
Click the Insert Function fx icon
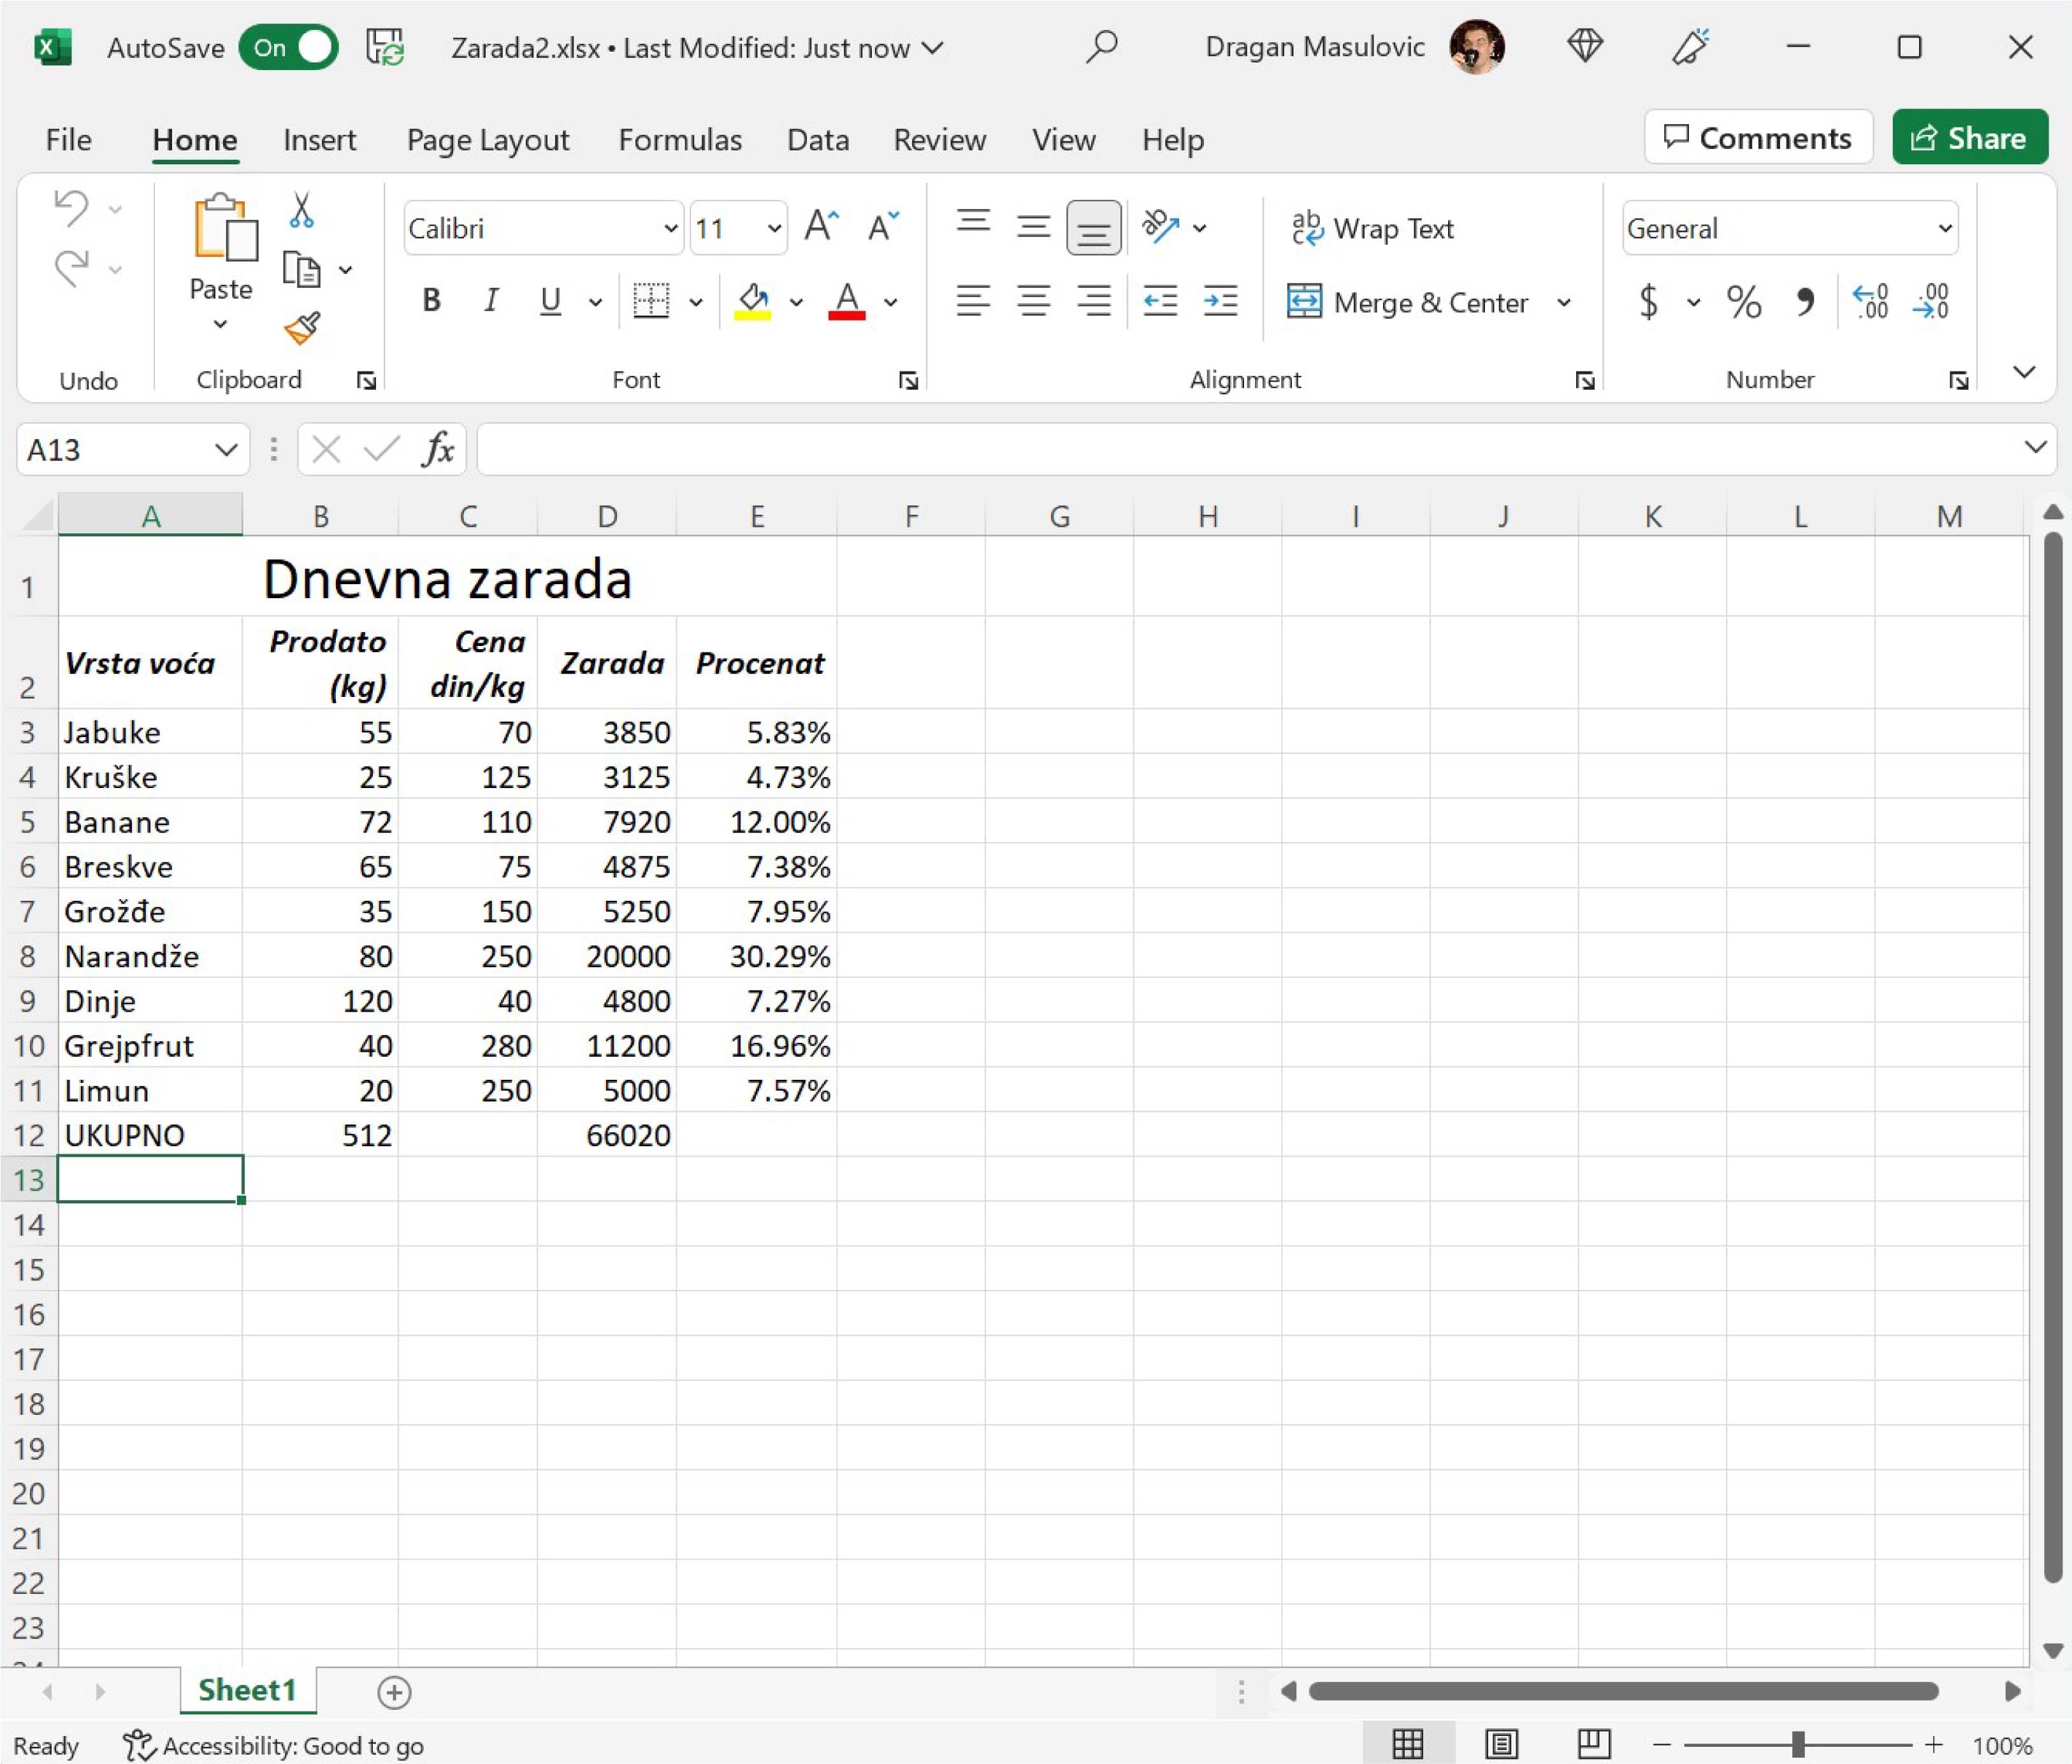click(x=438, y=450)
